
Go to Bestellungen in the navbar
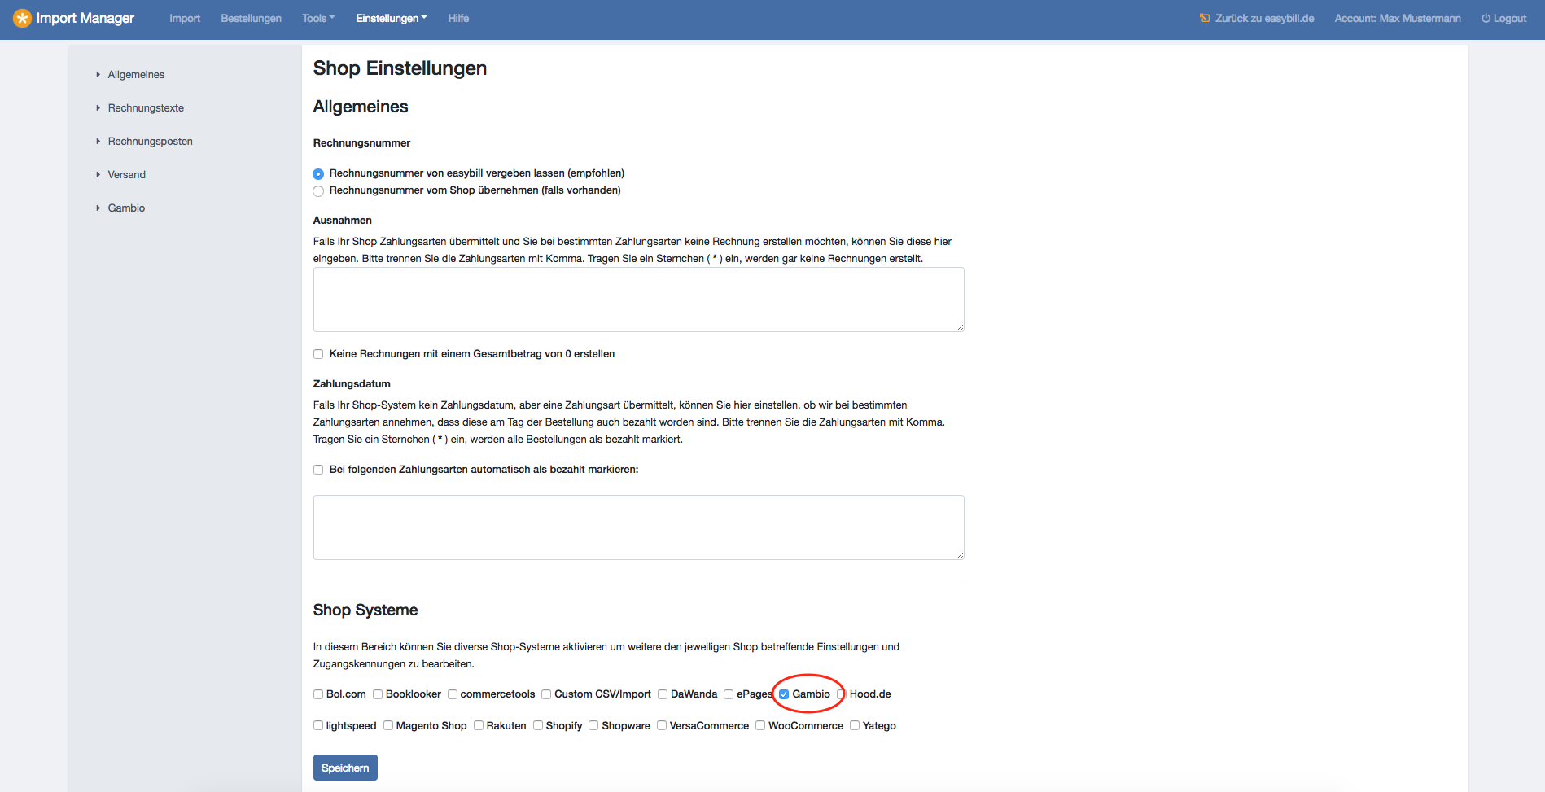click(x=251, y=18)
